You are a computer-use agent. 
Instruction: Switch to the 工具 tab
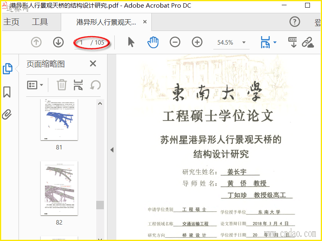[40, 22]
